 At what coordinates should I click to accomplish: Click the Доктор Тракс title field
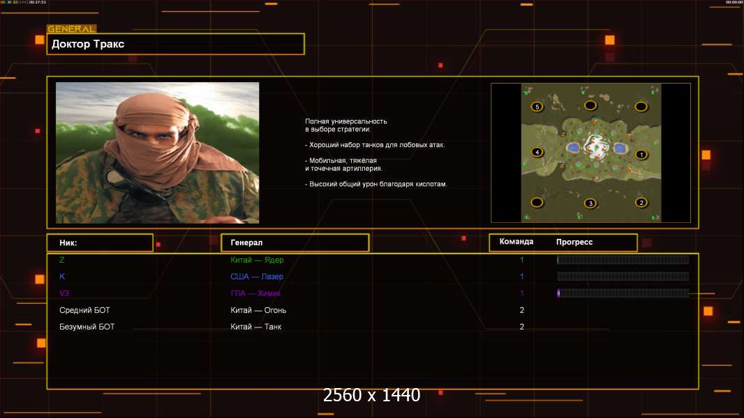(176, 44)
